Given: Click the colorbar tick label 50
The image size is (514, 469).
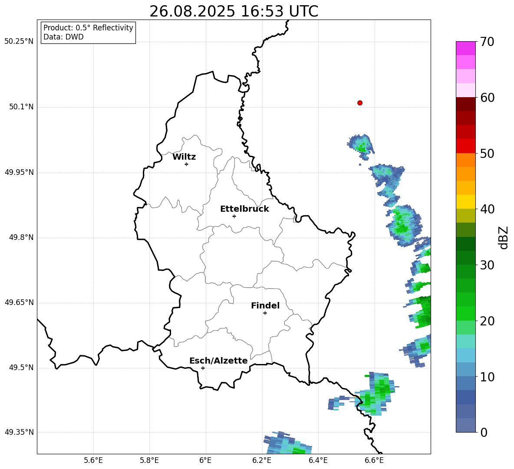Looking at the screenshot, I should (487, 154).
